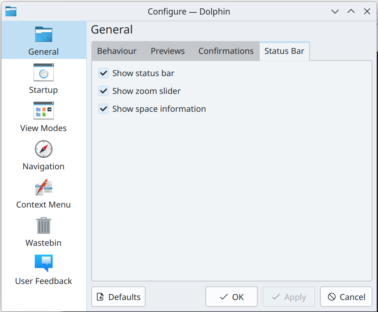The height and width of the screenshot is (312, 378).
Task: Open the Wastebin settings bin icon
Action: click(x=43, y=225)
